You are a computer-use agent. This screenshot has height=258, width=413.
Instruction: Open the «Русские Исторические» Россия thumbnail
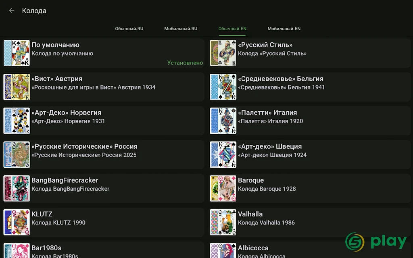17,154
